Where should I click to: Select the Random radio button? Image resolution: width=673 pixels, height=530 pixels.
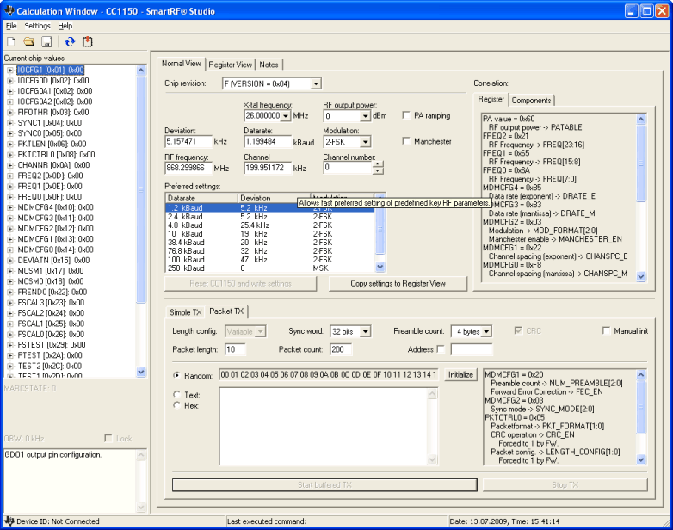coord(176,375)
